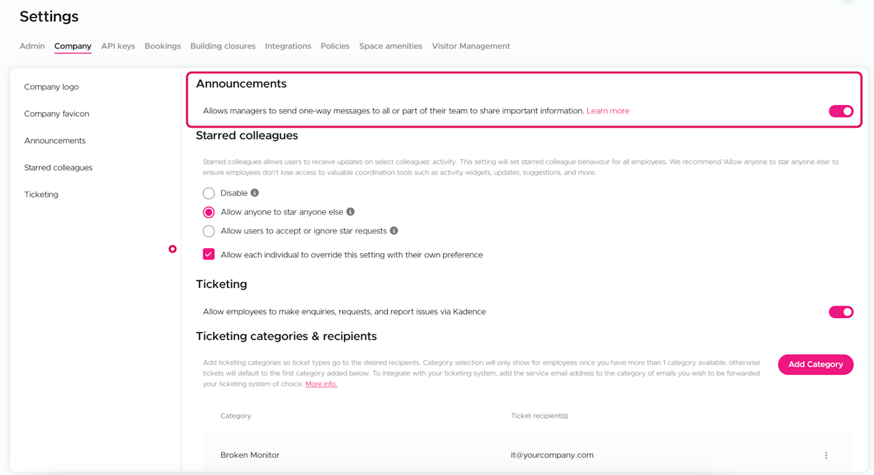Open the Integrations settings tab
The width and height of the screenshot is (874, 475).
(x=287, y=46)
